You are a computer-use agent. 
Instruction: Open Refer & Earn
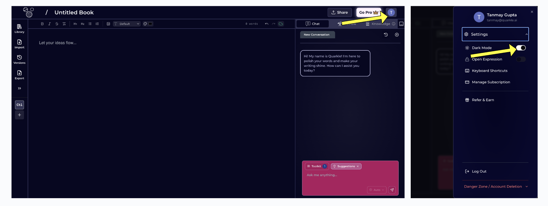pos(479,100)
